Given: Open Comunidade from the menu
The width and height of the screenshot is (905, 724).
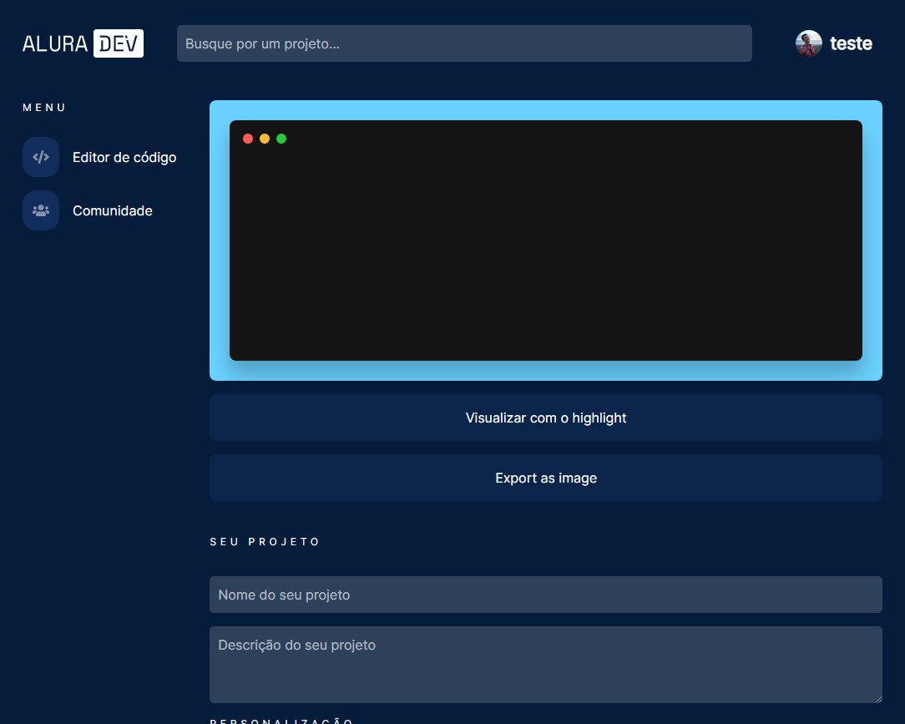Looking at the screenshot, I should coord(113,210).
